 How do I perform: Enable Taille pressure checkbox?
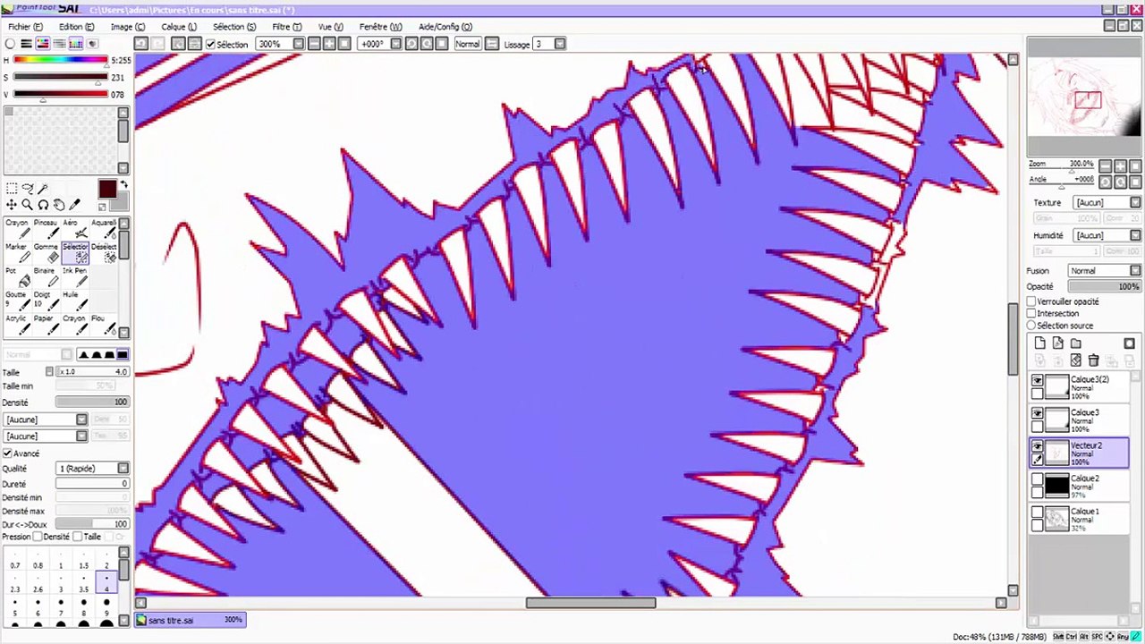(x=77, y=537)
